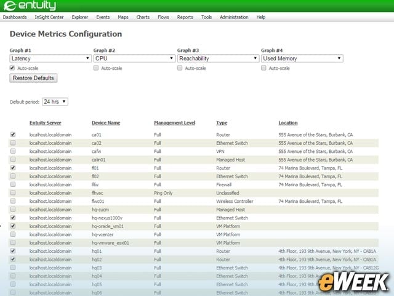This screenshot has height=296, width=394.
Task: Check the flhvac device row checkbox
Action: click(x=13, y=192)
